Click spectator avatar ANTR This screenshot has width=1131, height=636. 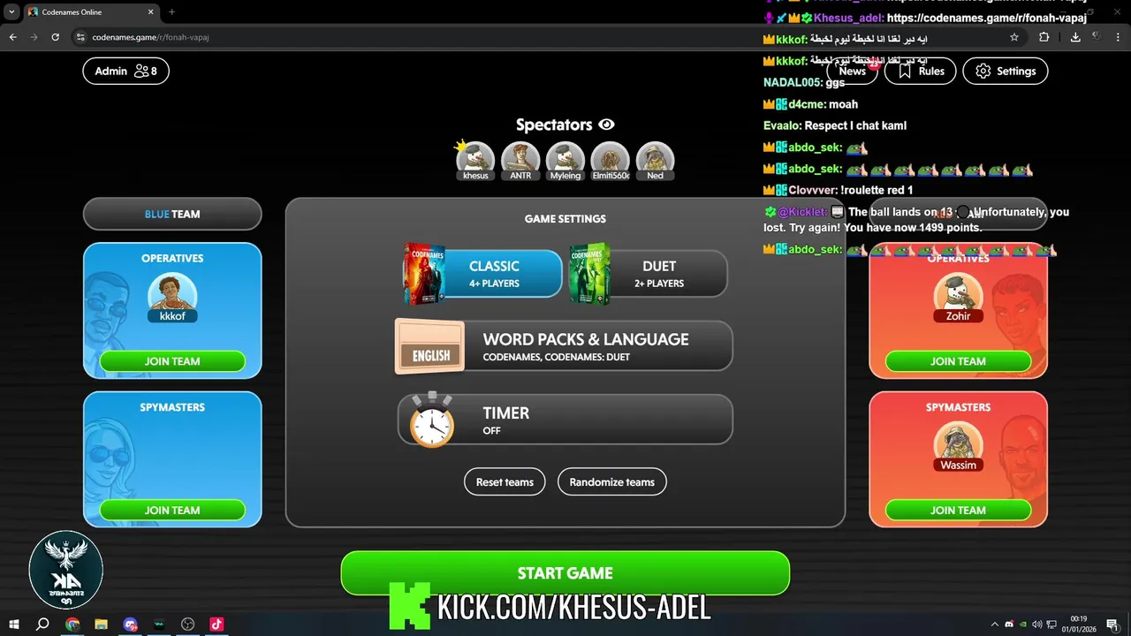coord(520,161)
